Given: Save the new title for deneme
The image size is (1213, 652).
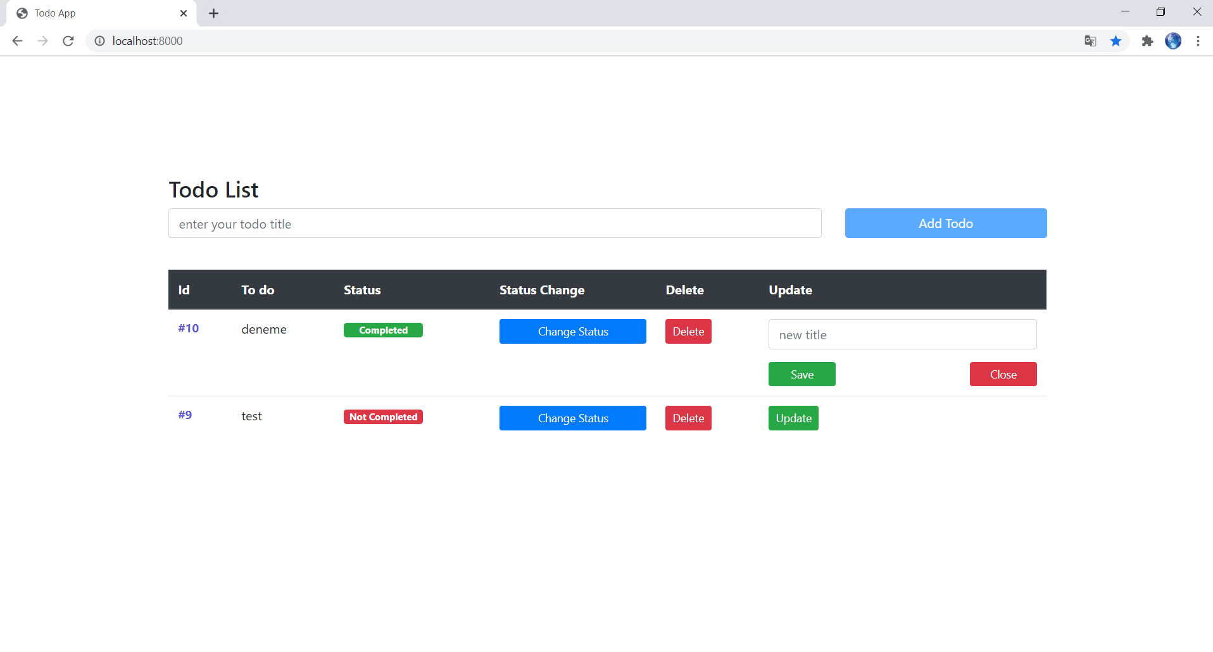Looking at the screenshot, I should coord(802,374).
